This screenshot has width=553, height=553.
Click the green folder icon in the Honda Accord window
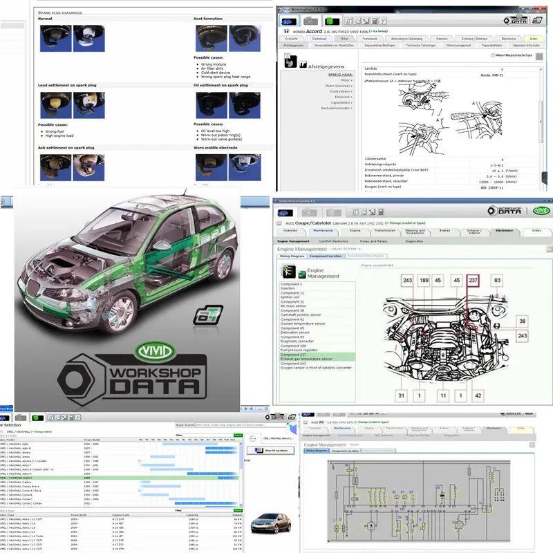(332, 21)
